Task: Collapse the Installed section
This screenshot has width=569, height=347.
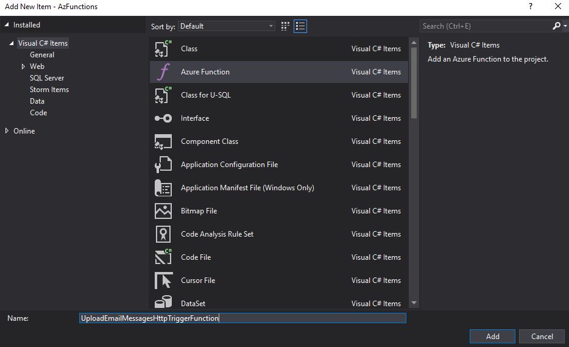Action: (7, 25)
